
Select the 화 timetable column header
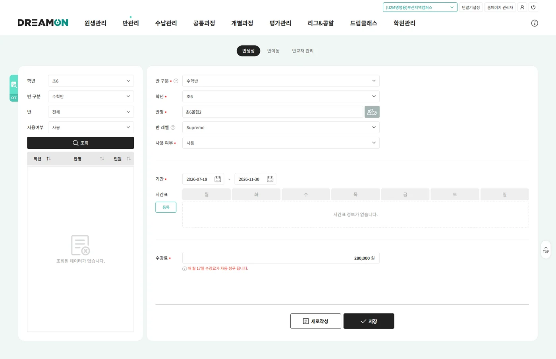[256, 194]
